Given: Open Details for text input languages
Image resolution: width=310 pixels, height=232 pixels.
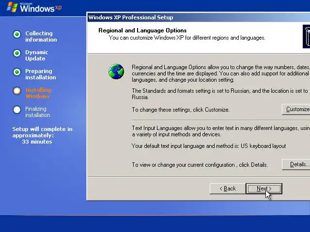Looking at the screenshot, I should pos(296,164).
